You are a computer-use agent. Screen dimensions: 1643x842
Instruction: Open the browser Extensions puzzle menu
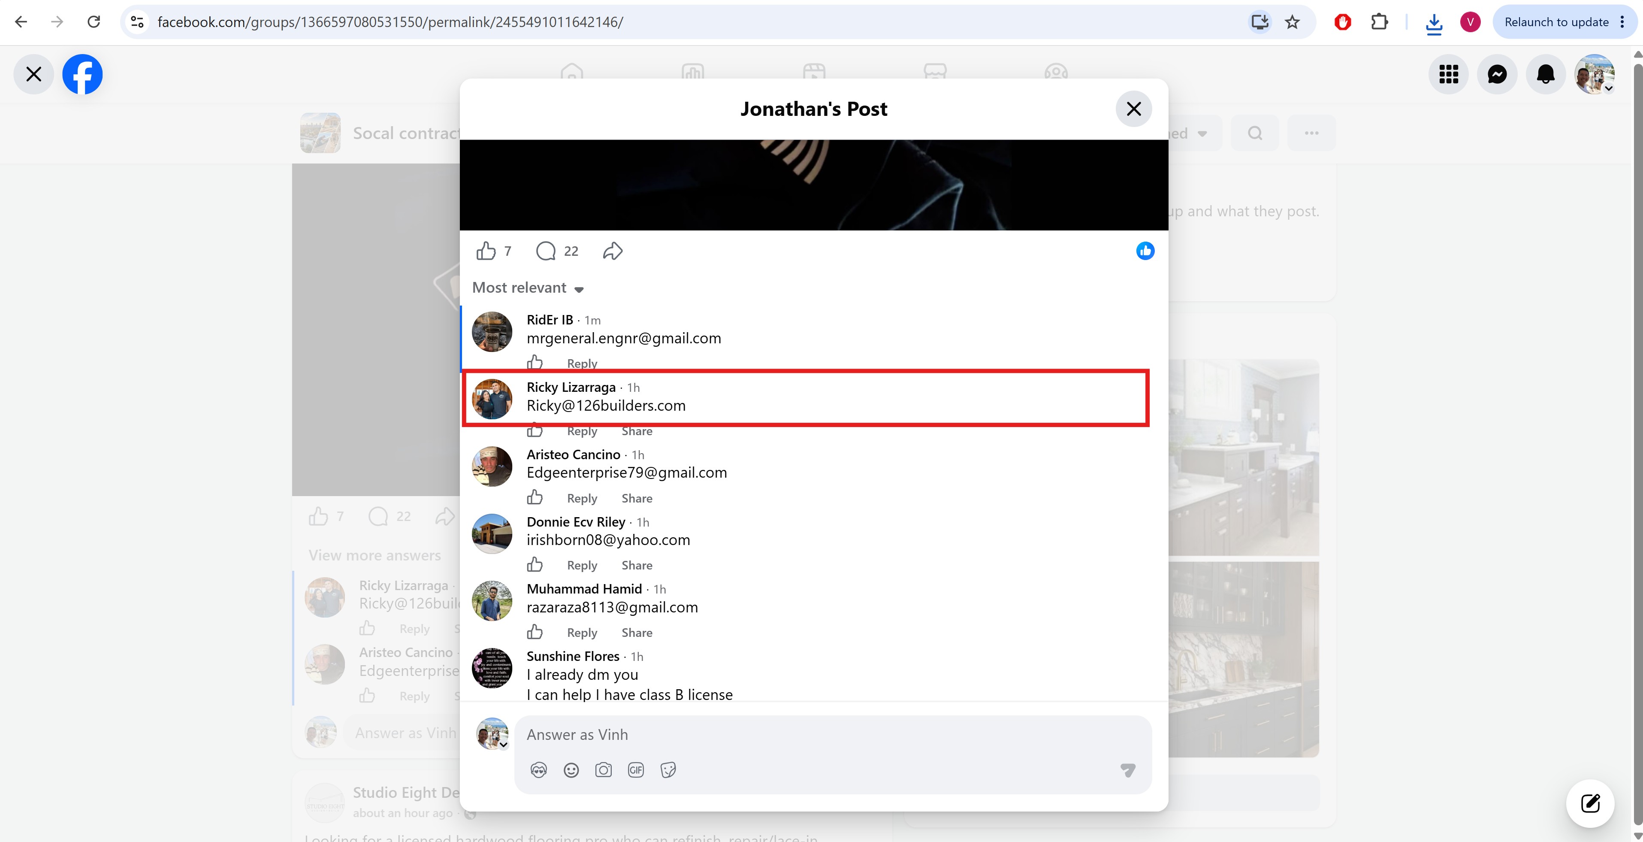(x=1379, y=22)
